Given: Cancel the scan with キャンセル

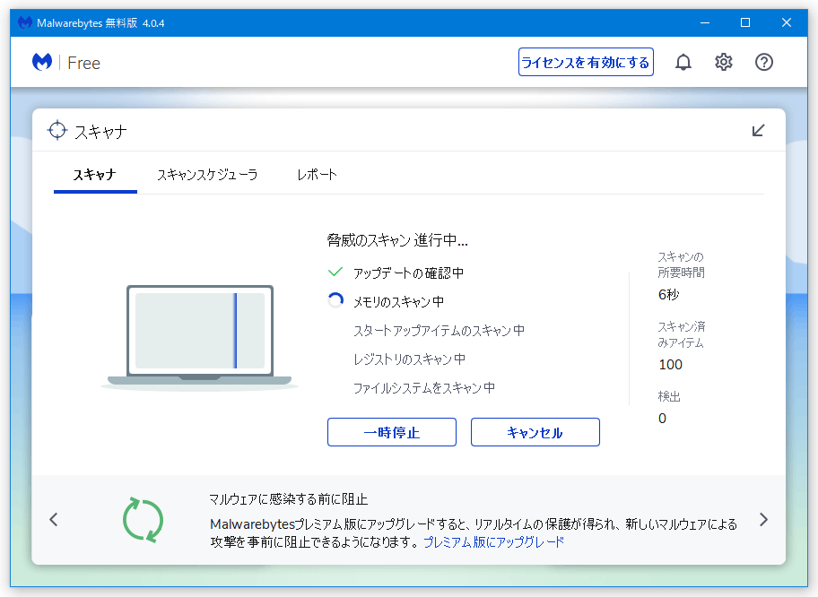Looking at the screenshot, I should 535,432.
